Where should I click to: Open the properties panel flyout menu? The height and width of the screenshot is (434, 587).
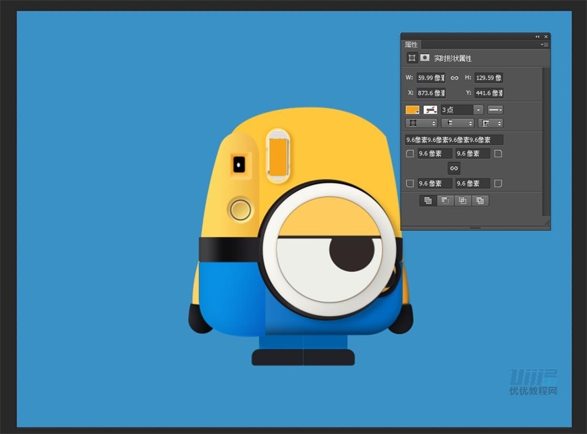tap(544, 45)
